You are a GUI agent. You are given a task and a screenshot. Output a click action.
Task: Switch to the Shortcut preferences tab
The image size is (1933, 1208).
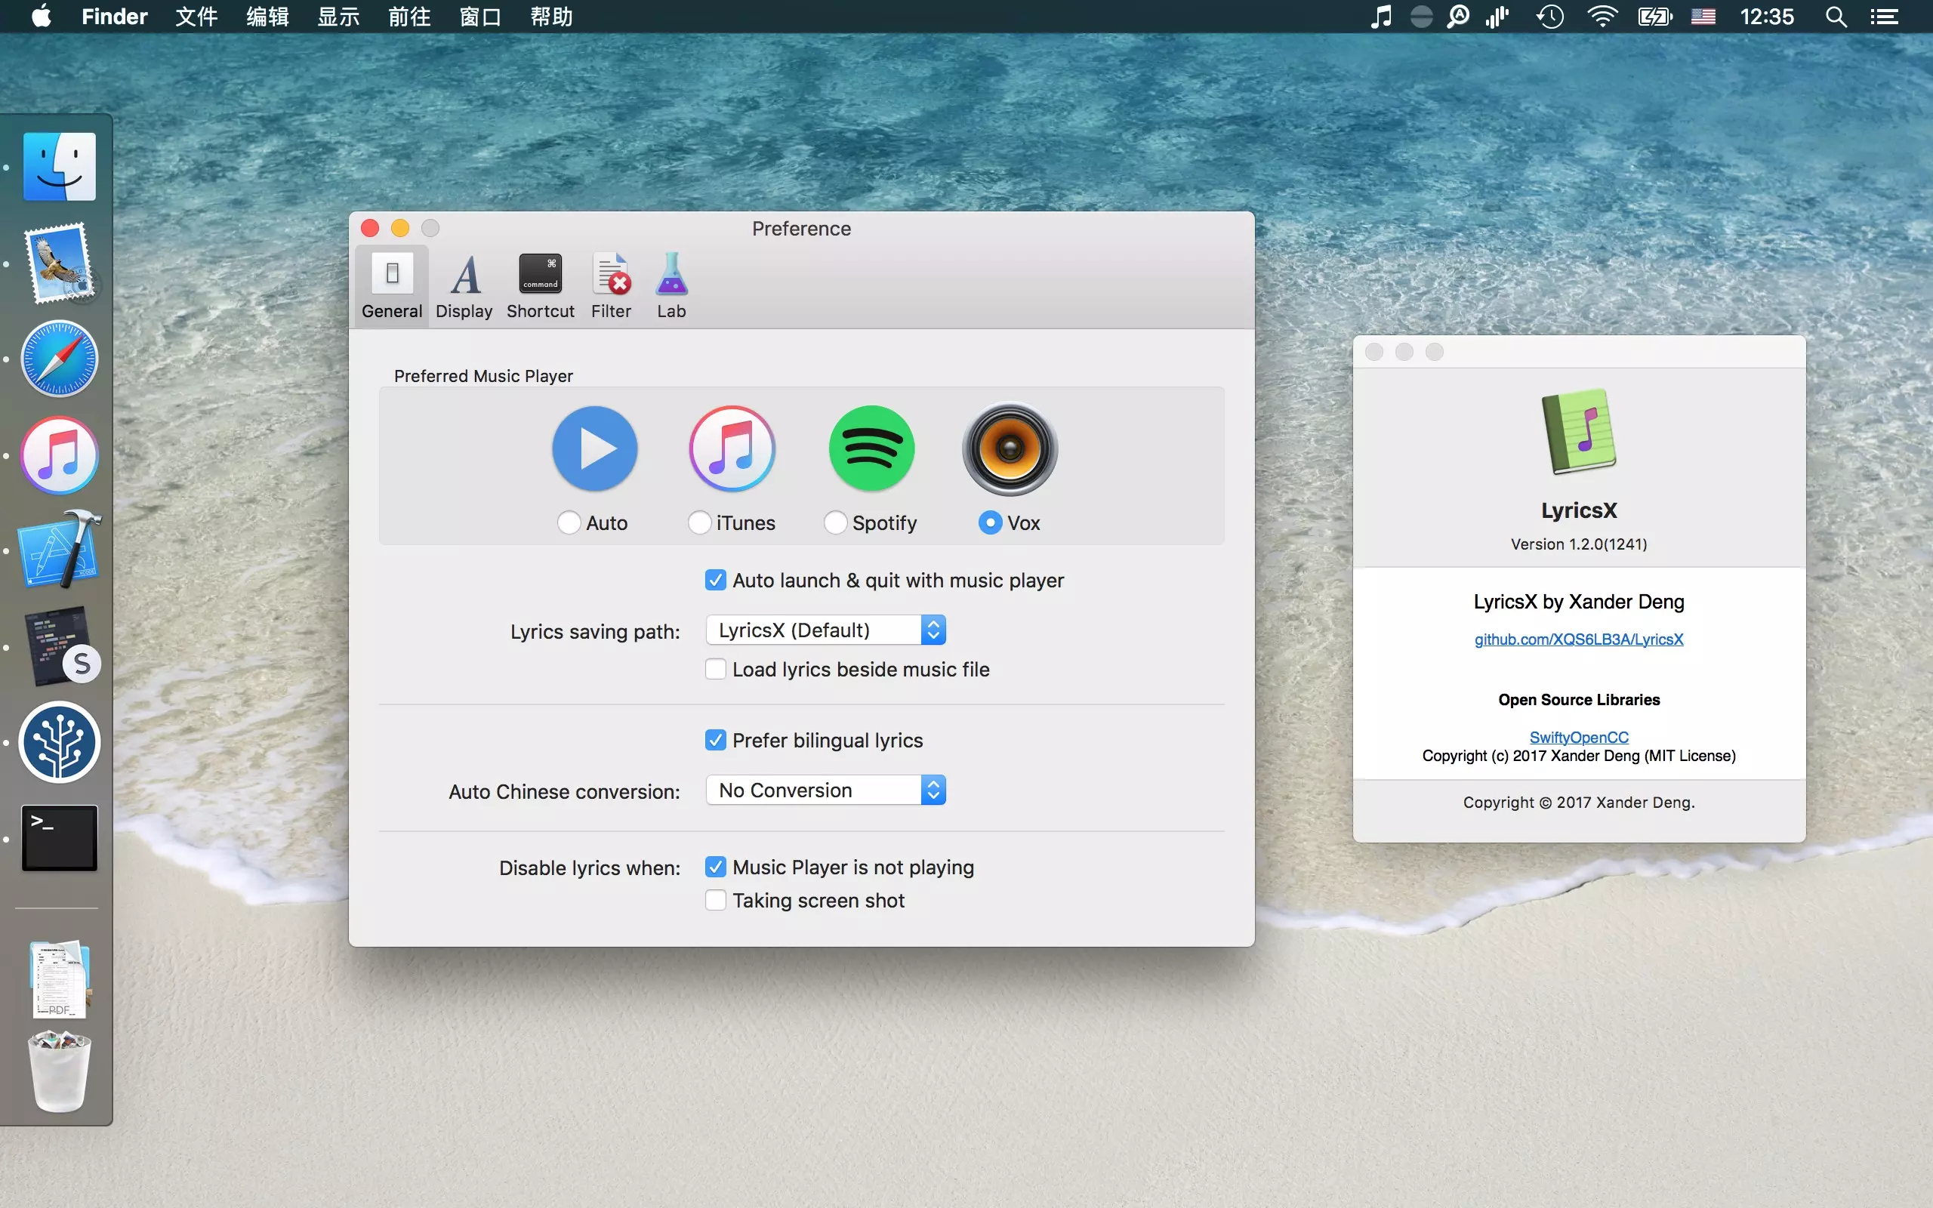(x=540, y=286)
